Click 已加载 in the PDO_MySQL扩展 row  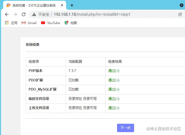pyautogui.click(x=74, y=89)
